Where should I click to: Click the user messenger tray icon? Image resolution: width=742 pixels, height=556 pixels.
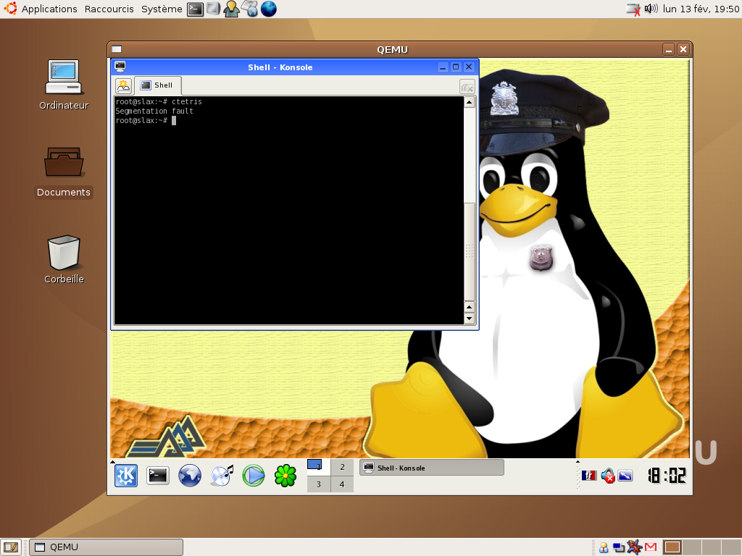pyautogui.click(x=604, y=547)
